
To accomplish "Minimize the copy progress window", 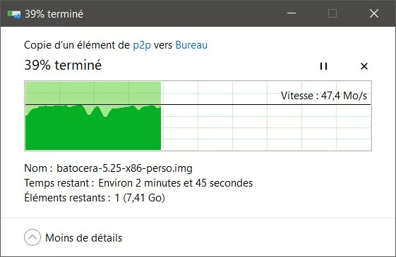I will coord(292,13).
